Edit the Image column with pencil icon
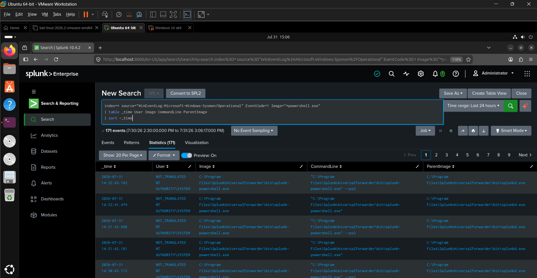 [x=301, y=166]
